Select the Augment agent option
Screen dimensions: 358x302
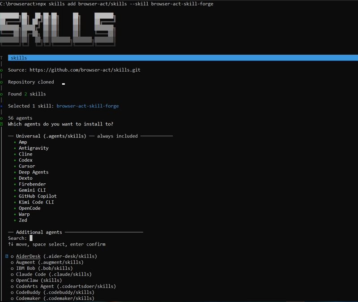pos(47,262)
